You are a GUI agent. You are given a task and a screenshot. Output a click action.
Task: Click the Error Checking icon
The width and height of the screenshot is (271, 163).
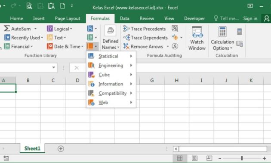pos(175,37)
